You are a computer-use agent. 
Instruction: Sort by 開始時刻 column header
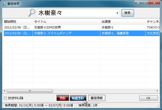[x=17, y=21]
